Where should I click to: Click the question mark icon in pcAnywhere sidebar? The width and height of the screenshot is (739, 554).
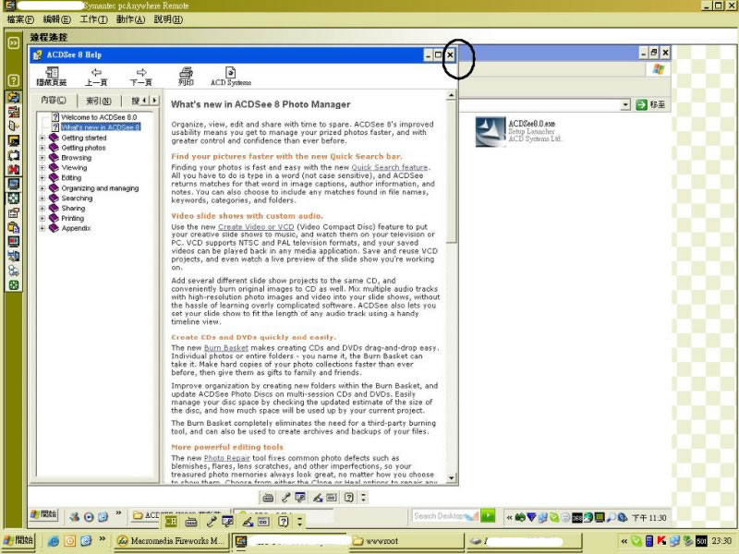click(14, 80)
